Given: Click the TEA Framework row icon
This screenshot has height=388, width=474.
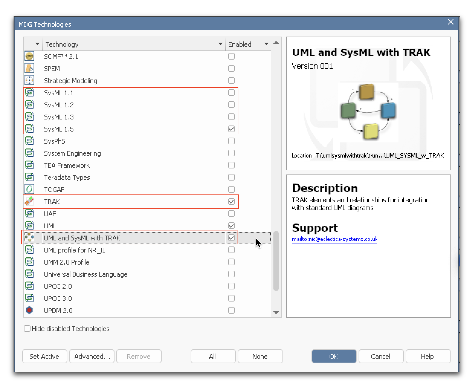Looking at the screenshot, I should [x=29, y=165].
